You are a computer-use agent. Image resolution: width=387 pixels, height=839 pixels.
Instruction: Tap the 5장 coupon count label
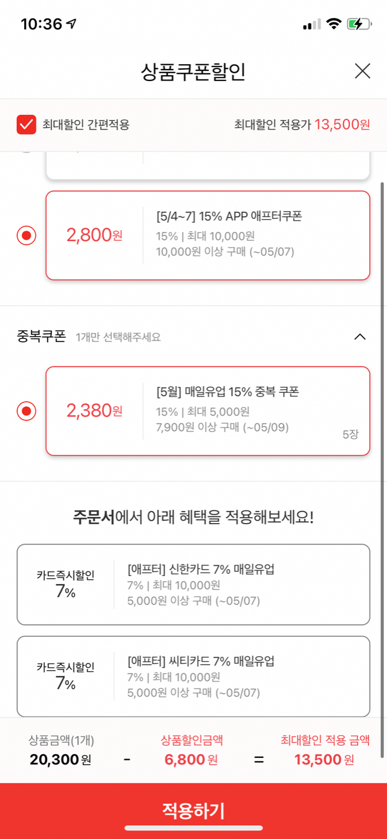click(x=351, y=434)
